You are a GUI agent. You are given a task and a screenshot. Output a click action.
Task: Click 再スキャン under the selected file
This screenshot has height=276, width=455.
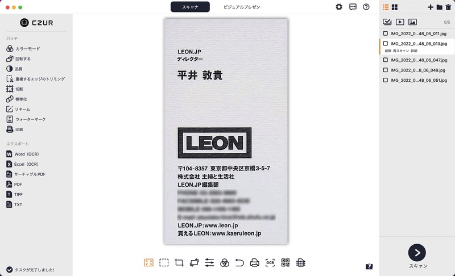[401, 51]
